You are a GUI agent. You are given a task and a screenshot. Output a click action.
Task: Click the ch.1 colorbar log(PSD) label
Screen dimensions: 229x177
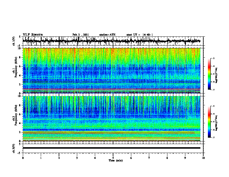pyautogui.click(x=217, y=75)
